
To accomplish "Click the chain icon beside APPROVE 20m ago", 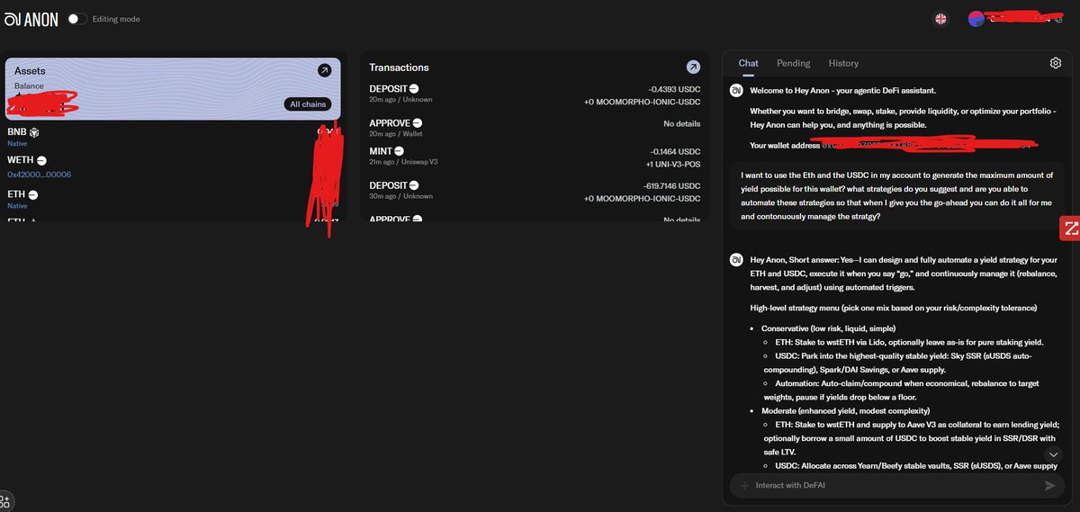I will pyautogui.click(x=418, y=122).
